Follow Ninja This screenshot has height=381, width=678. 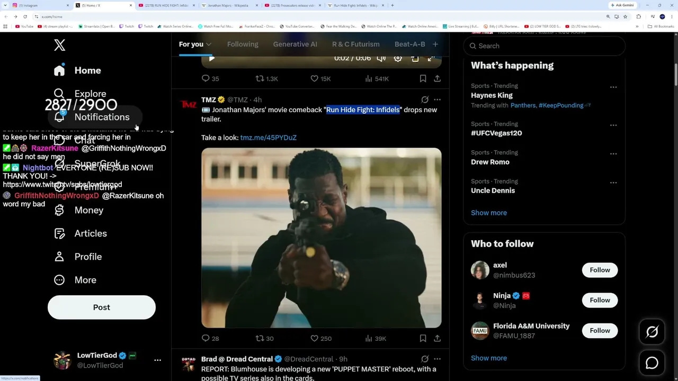600,300
